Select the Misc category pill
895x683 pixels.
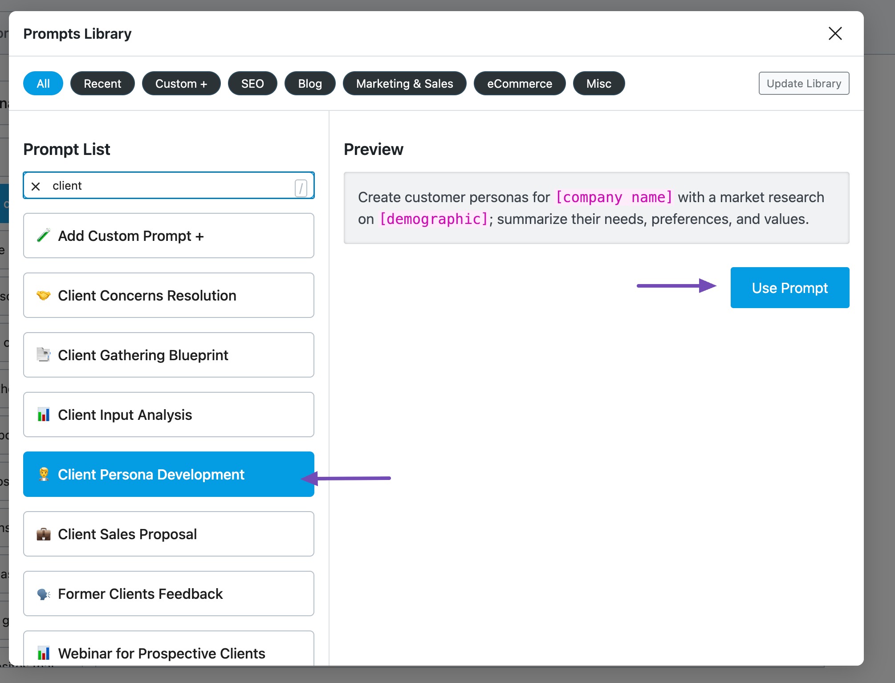(x=598, y=83)
